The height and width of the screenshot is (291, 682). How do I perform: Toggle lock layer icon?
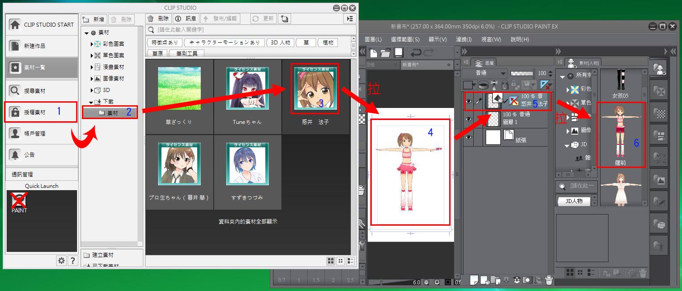pos(505,84)
